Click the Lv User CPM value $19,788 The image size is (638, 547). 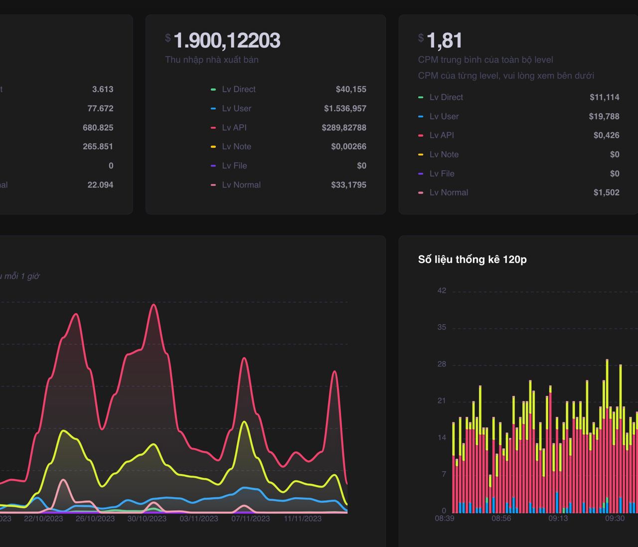click(x=604, y=117)
